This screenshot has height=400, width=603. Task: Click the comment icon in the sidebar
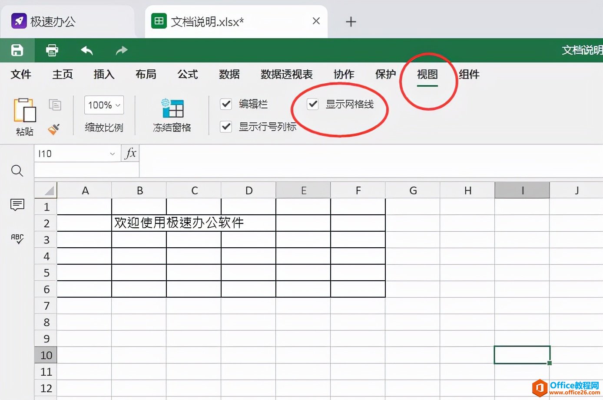coord(17,205)
